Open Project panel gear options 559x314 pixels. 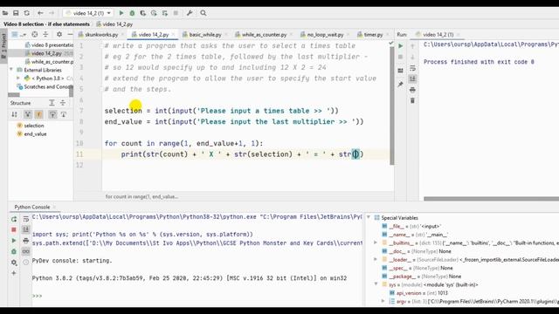click(59, 35)
